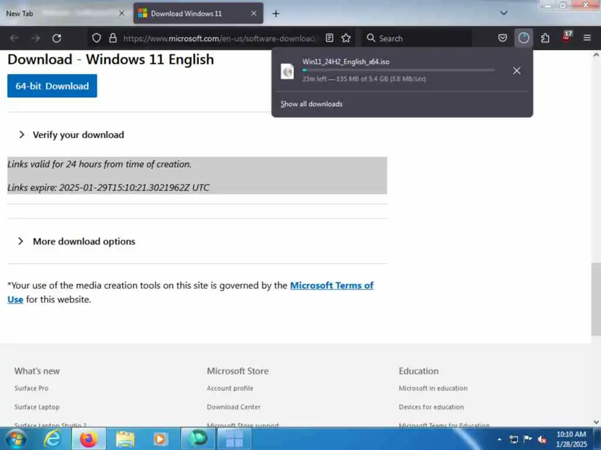Image resolution: width=601 pixels, height=450 pixels.
Task: Click the scrollbar down arrow
Action: pyautogui.click(x=596, y=422)
